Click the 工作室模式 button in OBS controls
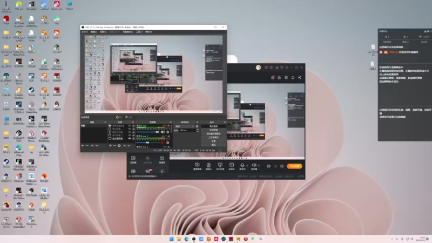Image resolution: width=432 pixels, height=243 pixels. (213, 138)
